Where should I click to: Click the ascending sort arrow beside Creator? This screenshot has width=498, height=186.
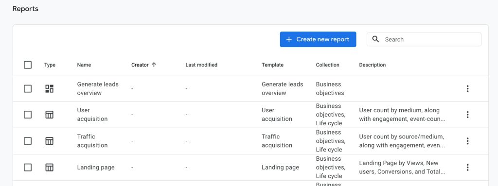(x=154, y=65)
